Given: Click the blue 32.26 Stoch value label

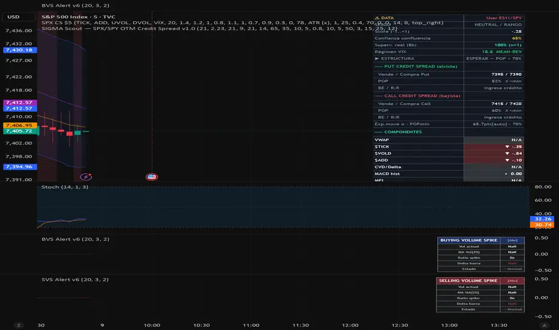Looking at the screenshot, I should coord(542,218).
